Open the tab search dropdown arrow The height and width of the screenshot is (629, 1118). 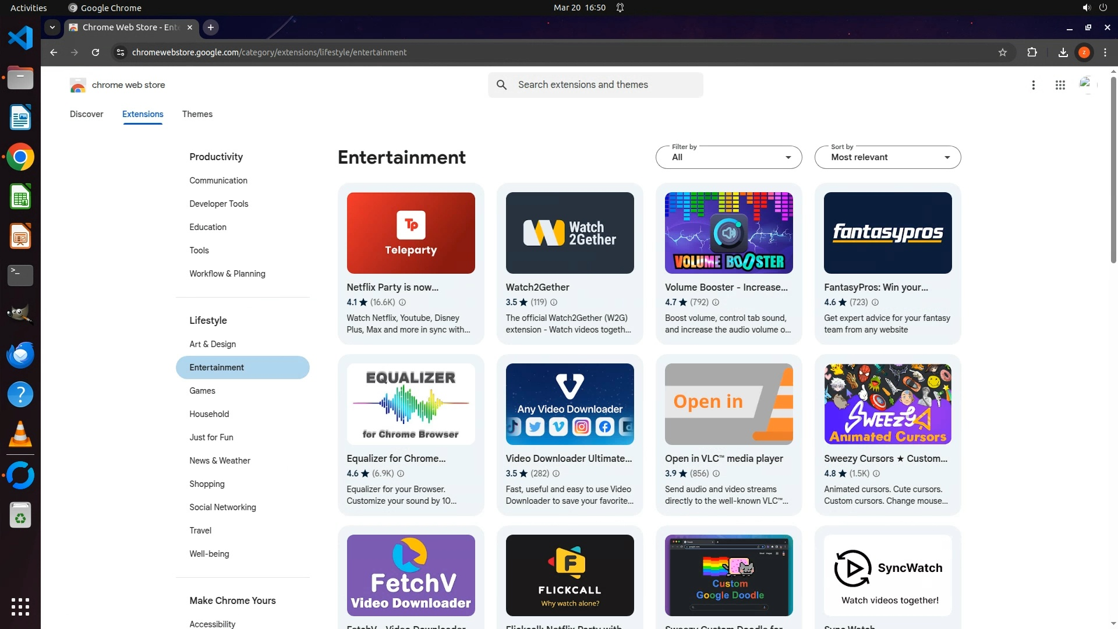[52, 27]
